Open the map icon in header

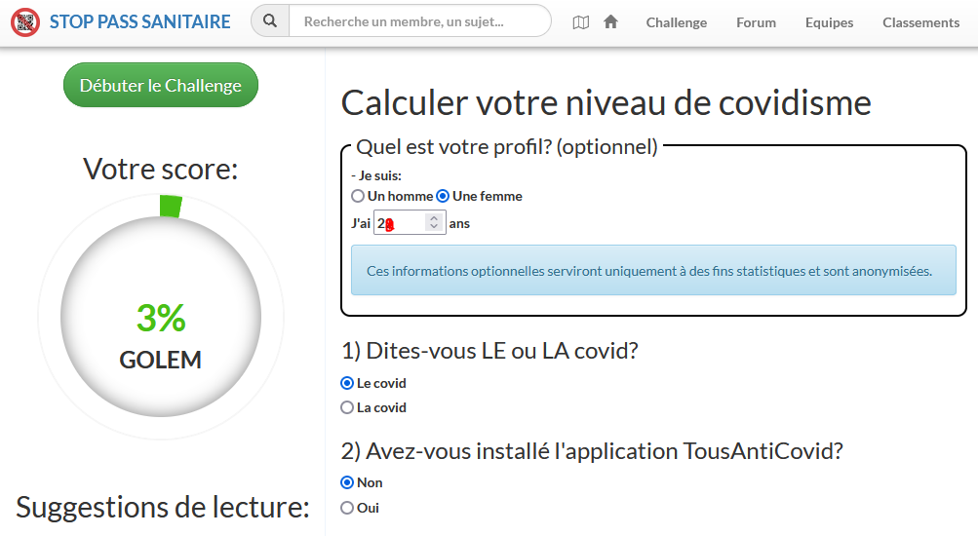click(x=581, y=22)
